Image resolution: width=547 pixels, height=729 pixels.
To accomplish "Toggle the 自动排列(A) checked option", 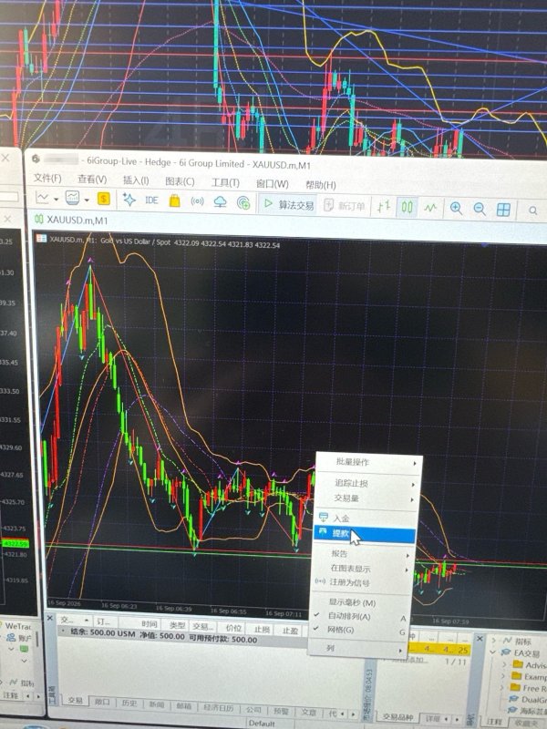I will coord(349,617).
